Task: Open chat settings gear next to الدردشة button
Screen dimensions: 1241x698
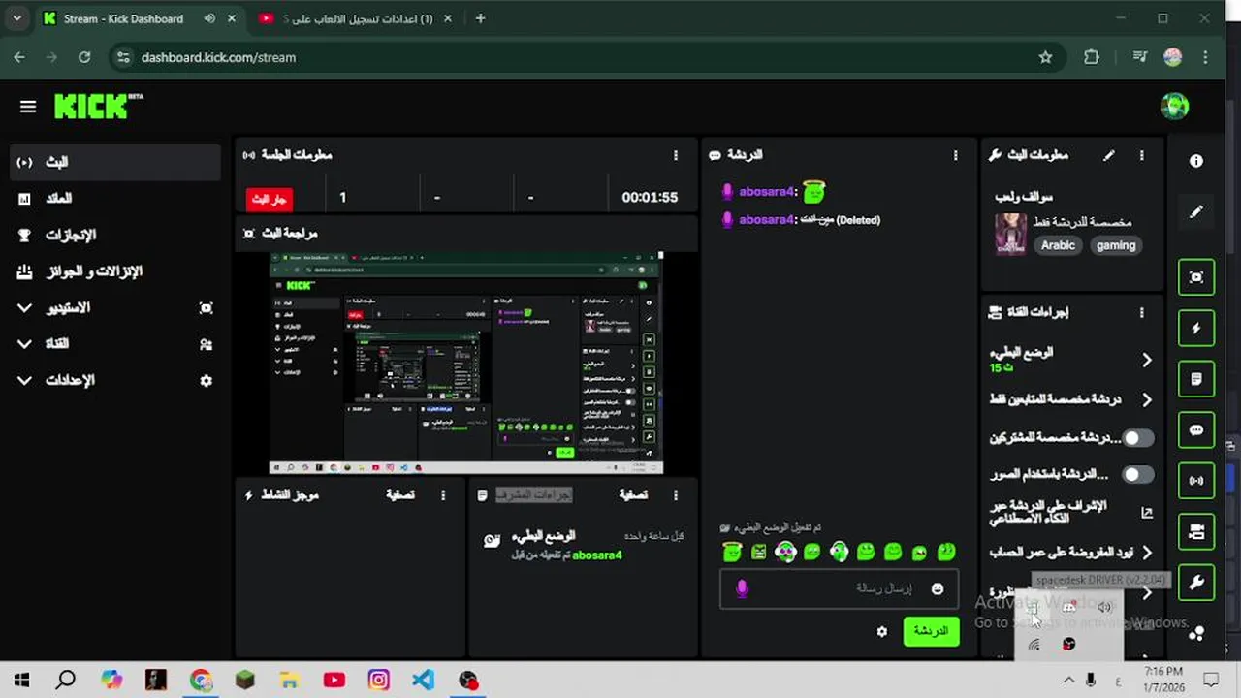Action: click(x=881, y=631)
